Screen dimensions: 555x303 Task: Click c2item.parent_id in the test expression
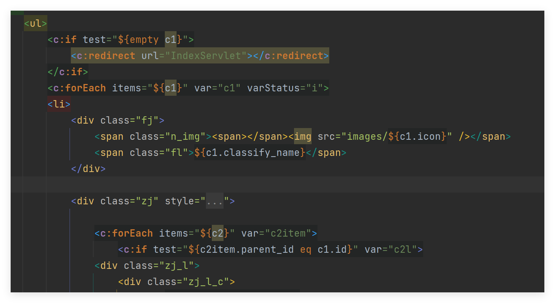point(247,249)
